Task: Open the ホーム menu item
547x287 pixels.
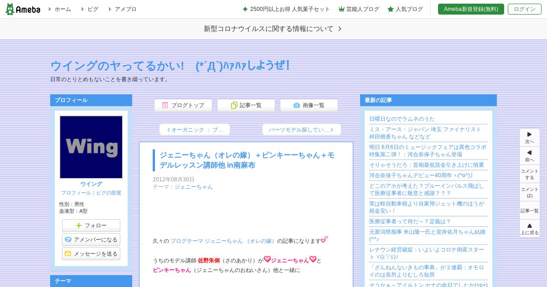Action: point(62,9)
